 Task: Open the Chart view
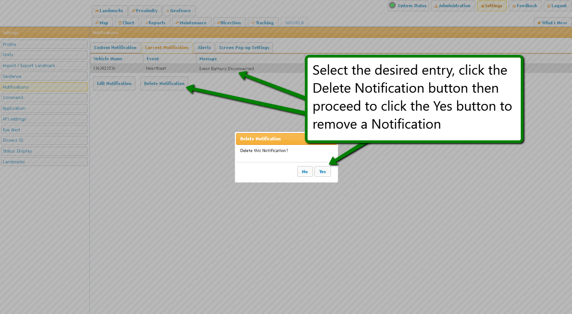[126, 22]
